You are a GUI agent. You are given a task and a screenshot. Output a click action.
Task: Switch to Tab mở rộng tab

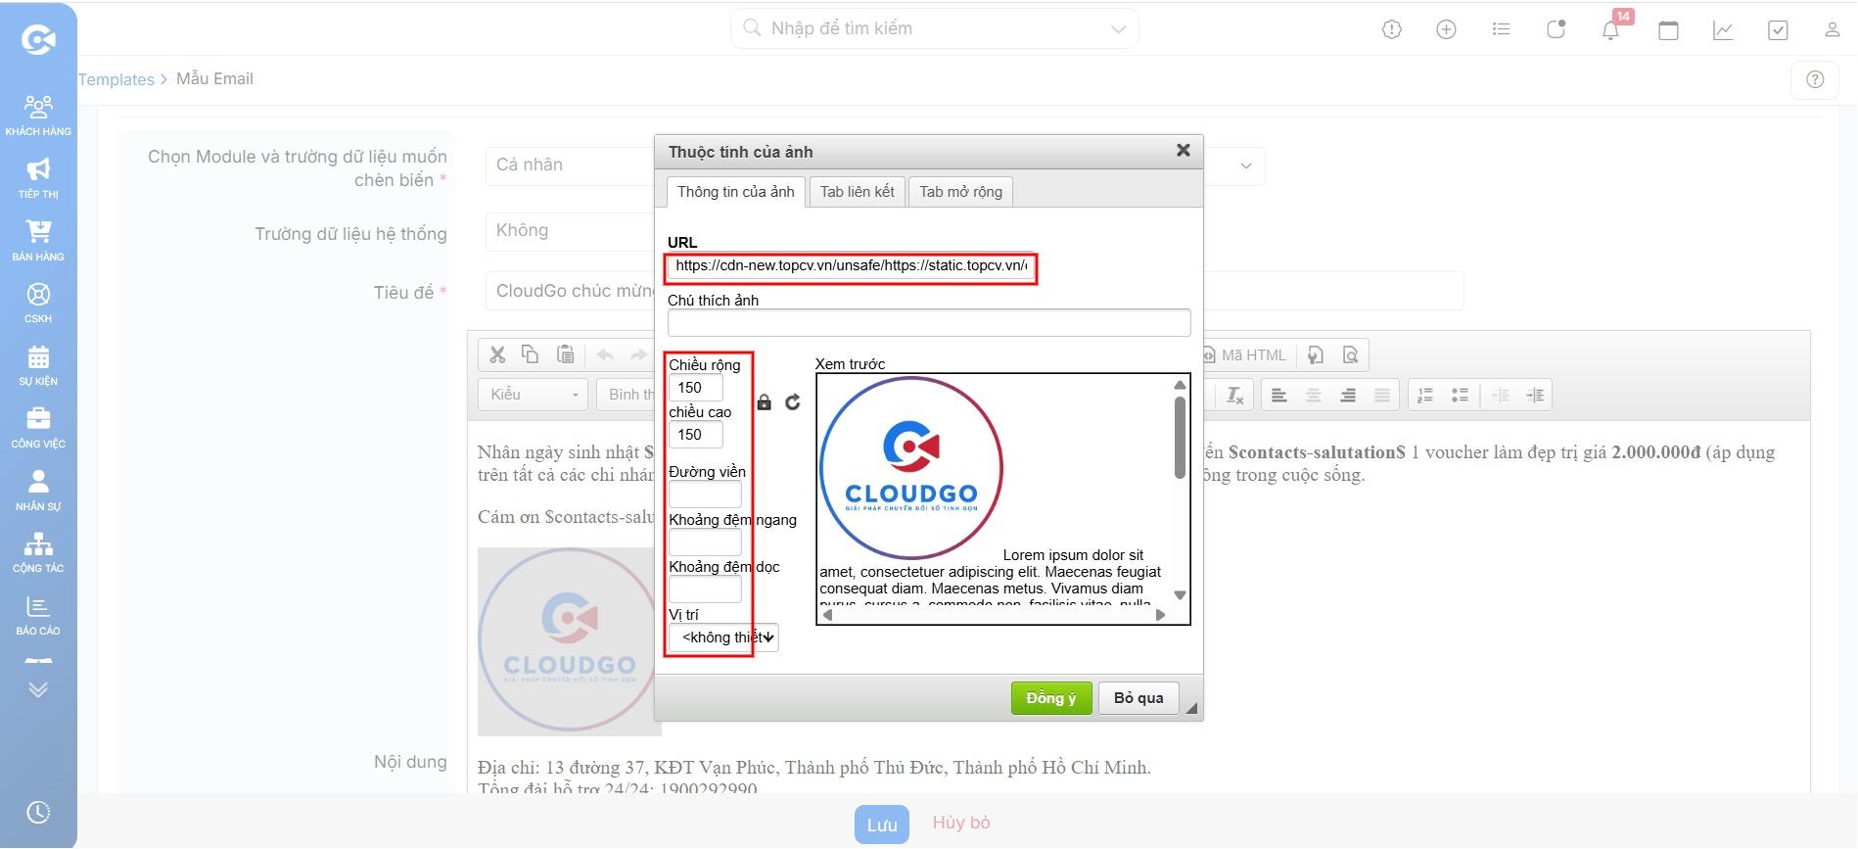point(960,192)
